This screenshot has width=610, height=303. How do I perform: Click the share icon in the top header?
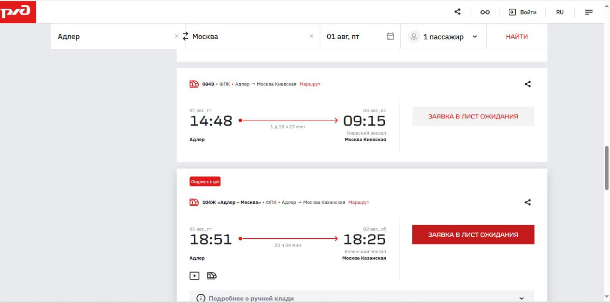(x=457, y=12)
